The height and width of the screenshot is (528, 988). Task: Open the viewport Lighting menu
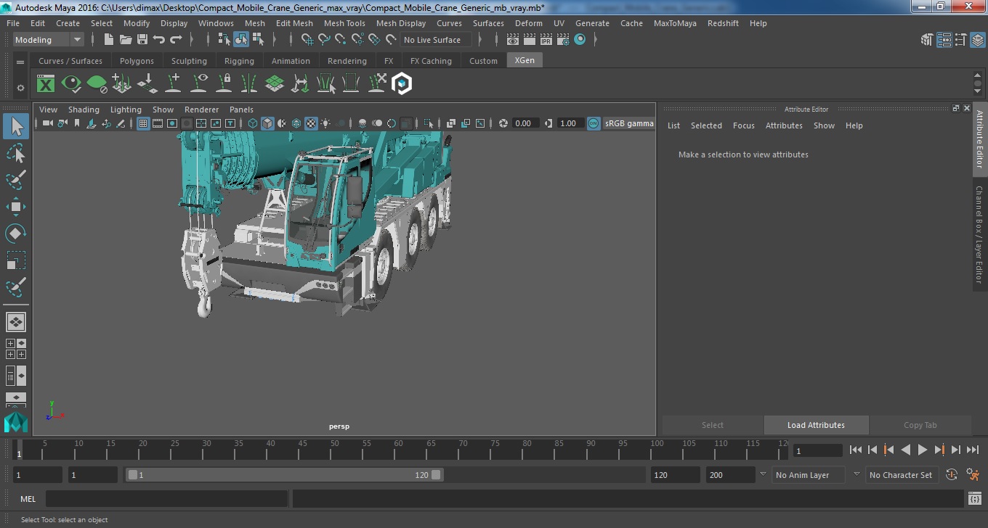[x=126, y=110]
